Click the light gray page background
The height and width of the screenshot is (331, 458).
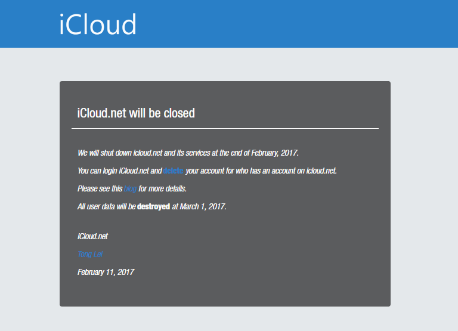[423, 179]
